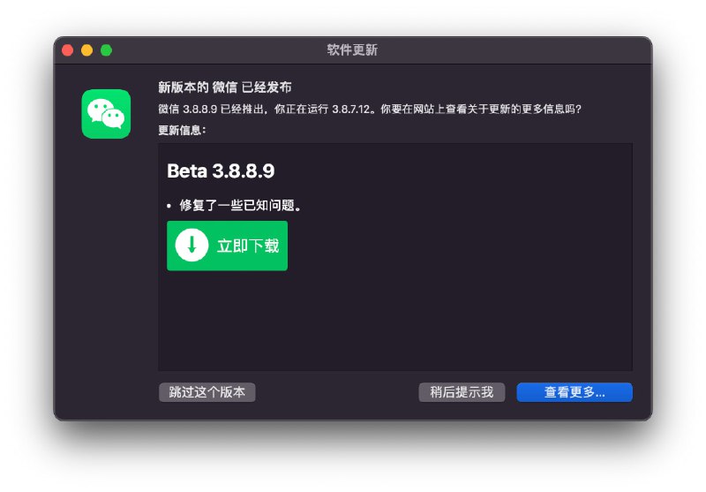706x492 pixels.
Task: Click the WeChat app icon
Action: 106,114
